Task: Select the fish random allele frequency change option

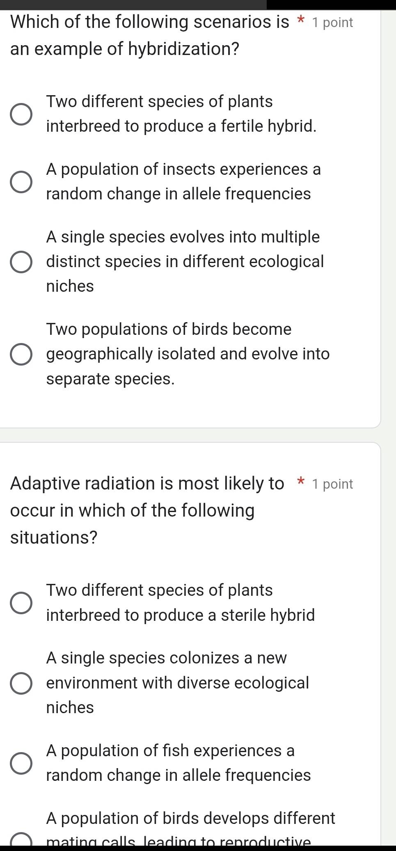Action: click(x=21, y=762)
